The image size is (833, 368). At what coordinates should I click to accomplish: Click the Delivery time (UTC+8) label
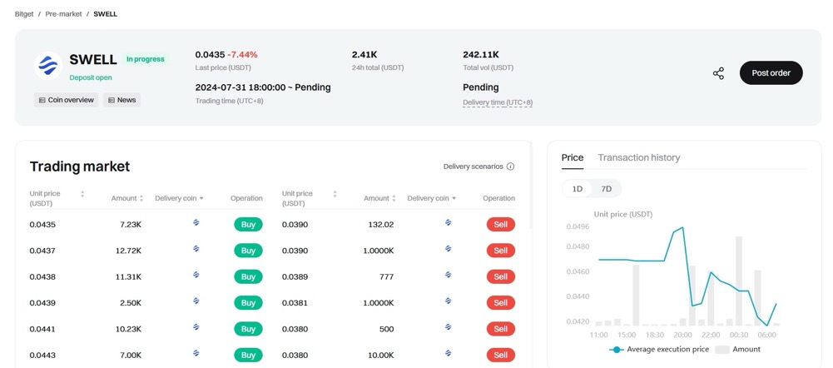click(498, 102)
